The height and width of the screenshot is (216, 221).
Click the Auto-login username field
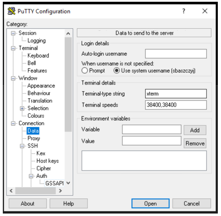pos(176,54)
